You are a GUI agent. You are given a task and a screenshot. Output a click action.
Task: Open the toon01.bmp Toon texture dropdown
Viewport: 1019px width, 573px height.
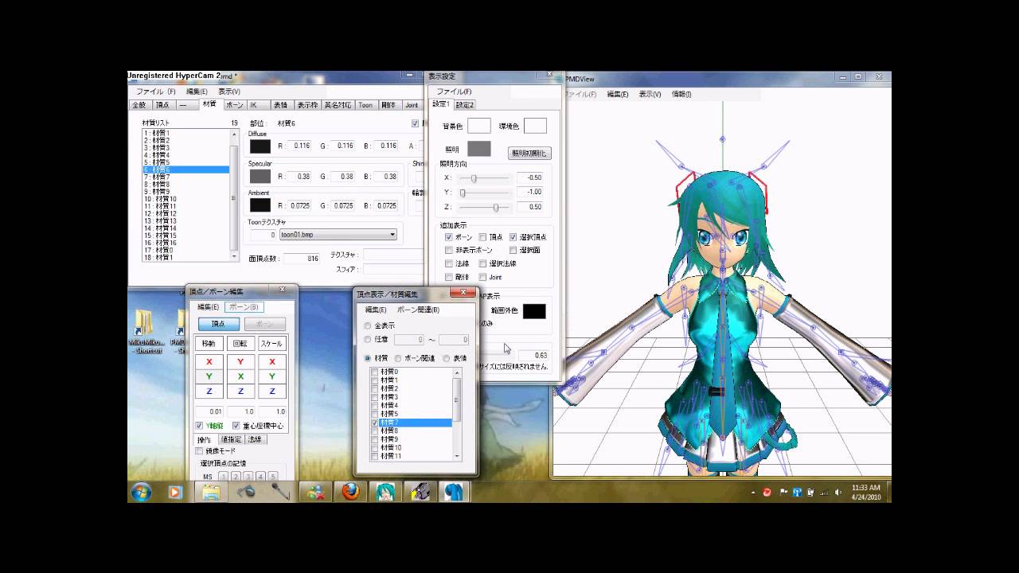(x=338, y=235)
